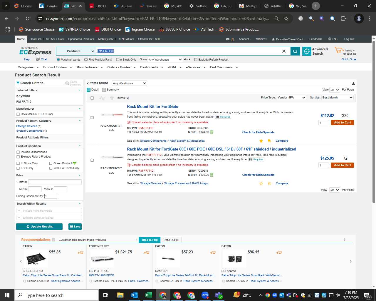This screenshot has width=376, height=301.
Task: Toggle Exclude Refurb Product checkbox in search bar
Action: click(x=196, y=60)
